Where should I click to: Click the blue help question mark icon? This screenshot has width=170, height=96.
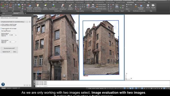point(3,84)
